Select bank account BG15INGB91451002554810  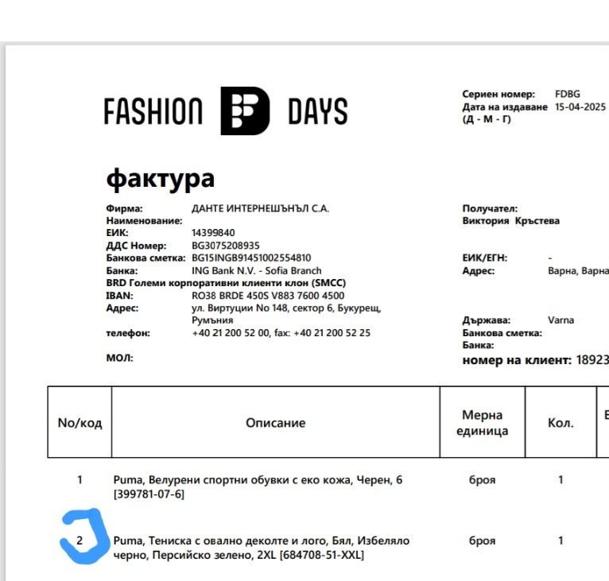click(x=251, y=258)
